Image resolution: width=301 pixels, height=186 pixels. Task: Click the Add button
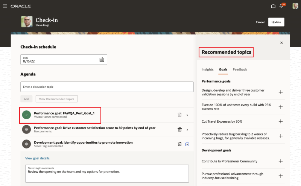[26, 99]
